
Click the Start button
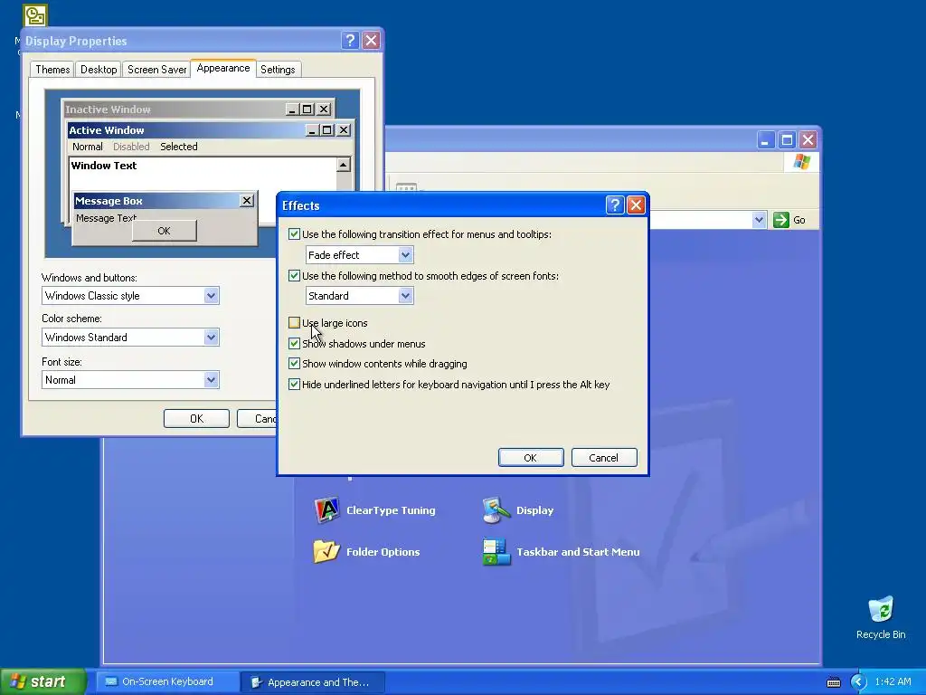pos(43,681)
